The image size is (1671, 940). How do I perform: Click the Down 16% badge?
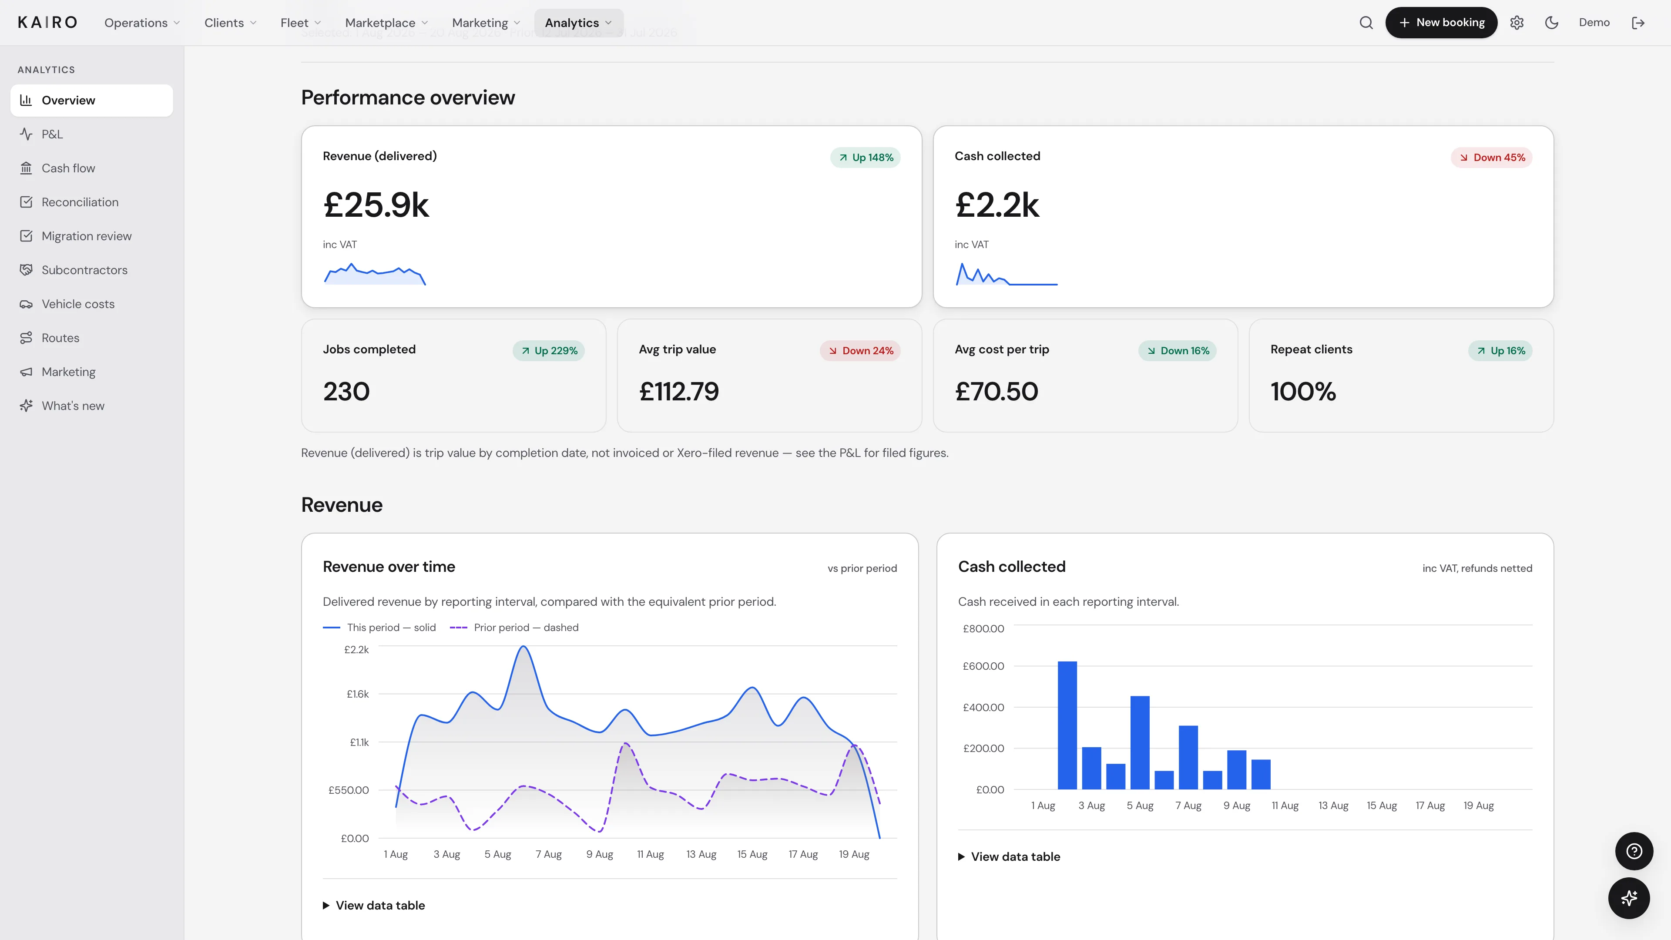1178,351
